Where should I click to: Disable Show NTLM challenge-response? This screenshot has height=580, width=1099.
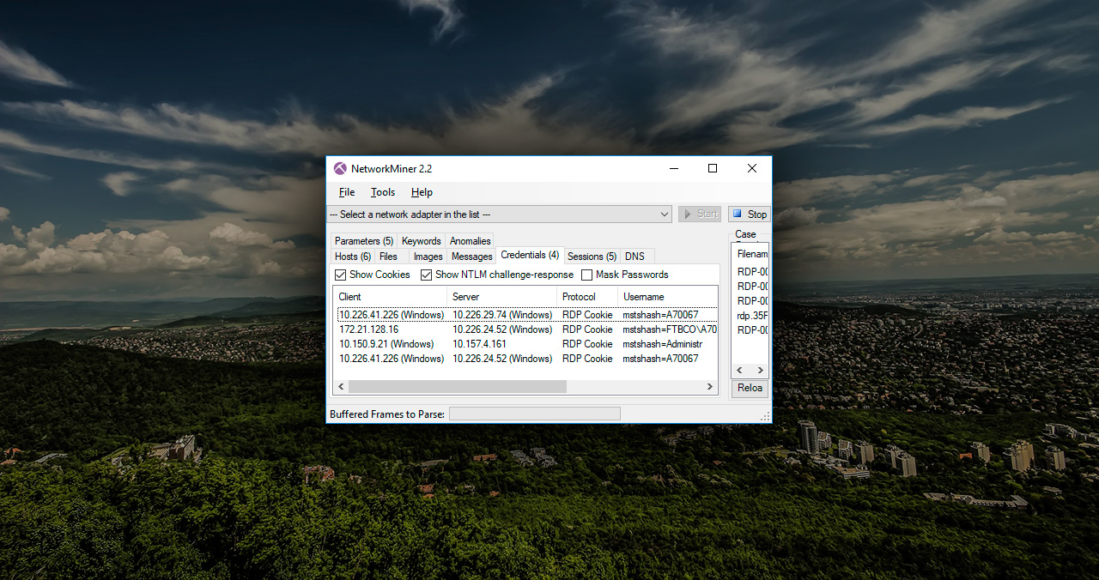pos(427,275)
